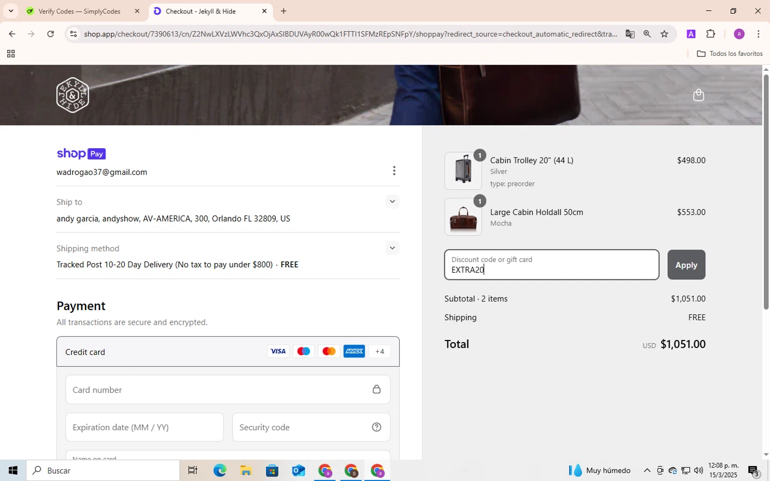
Task: Click the email wadrogao37@gmail.com
Action: (102, 172)
